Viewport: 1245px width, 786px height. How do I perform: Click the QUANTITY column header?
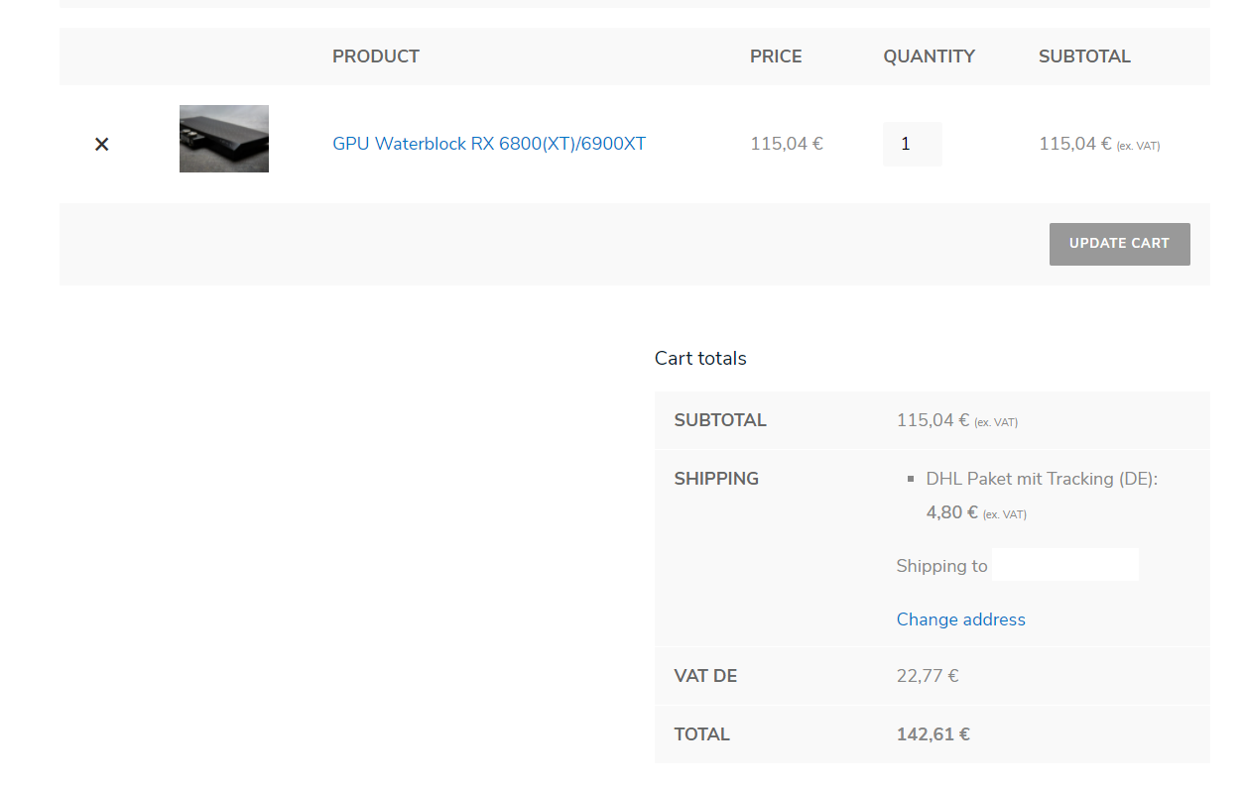929,56
